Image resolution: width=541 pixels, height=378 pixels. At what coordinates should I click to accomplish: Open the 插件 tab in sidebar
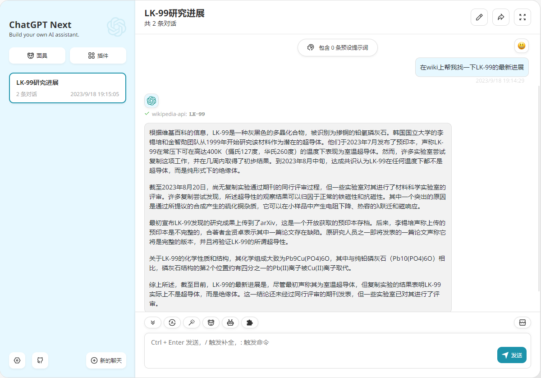[98, 55]
